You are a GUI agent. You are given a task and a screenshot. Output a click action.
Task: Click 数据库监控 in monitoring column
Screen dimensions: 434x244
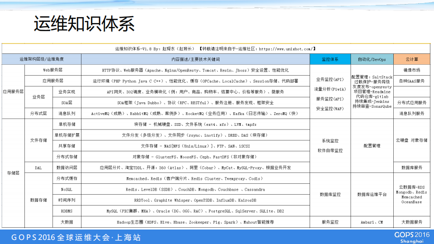(330, 195)
